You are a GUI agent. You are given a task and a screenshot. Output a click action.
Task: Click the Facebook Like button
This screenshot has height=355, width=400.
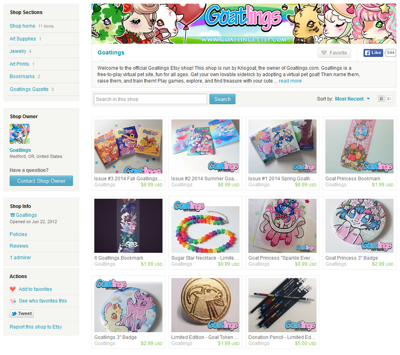coord(373,53)
